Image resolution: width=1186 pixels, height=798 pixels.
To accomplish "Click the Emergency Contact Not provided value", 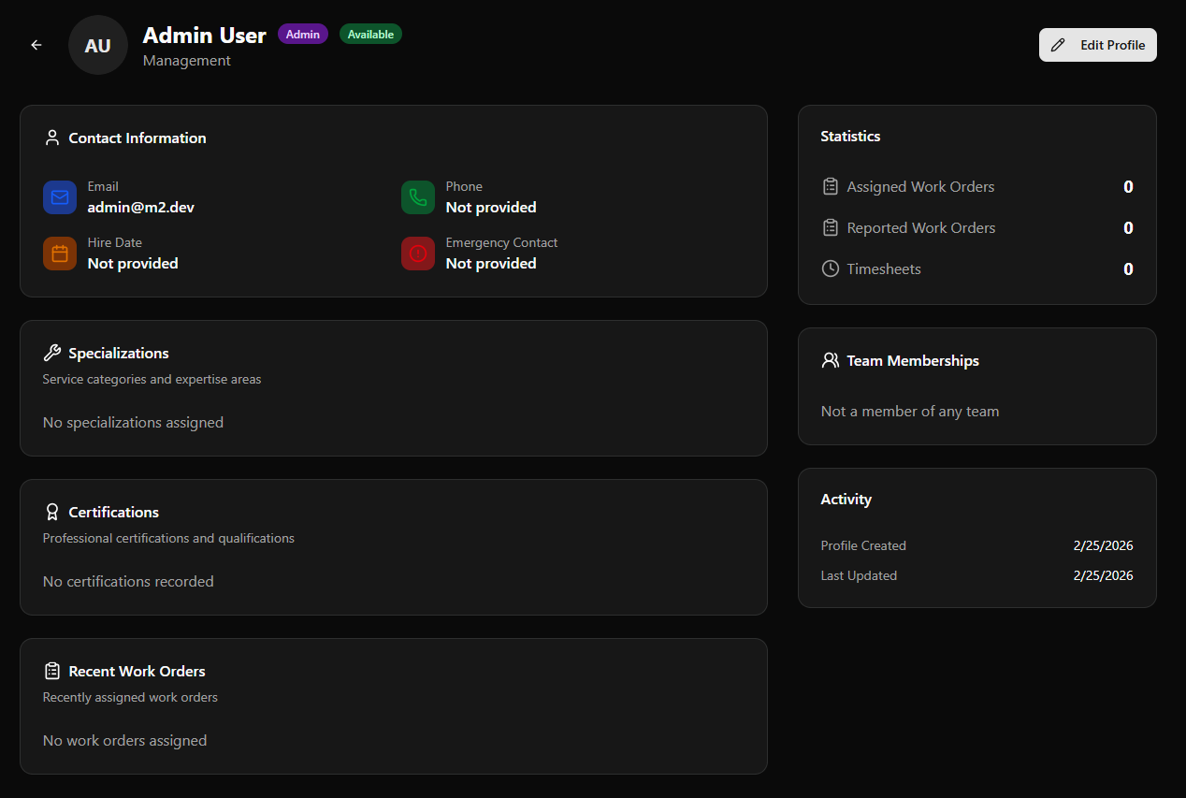I will [491, 263].
